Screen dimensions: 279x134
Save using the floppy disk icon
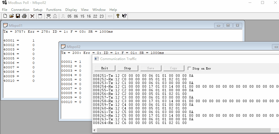pyautogui.click(x=18, y=16)
